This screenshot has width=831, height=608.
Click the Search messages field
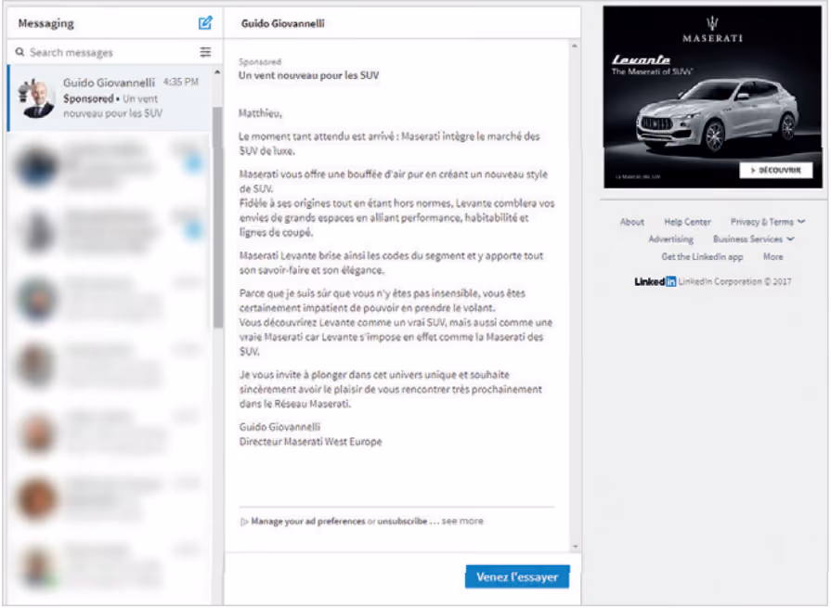click(x=106, y=52)
